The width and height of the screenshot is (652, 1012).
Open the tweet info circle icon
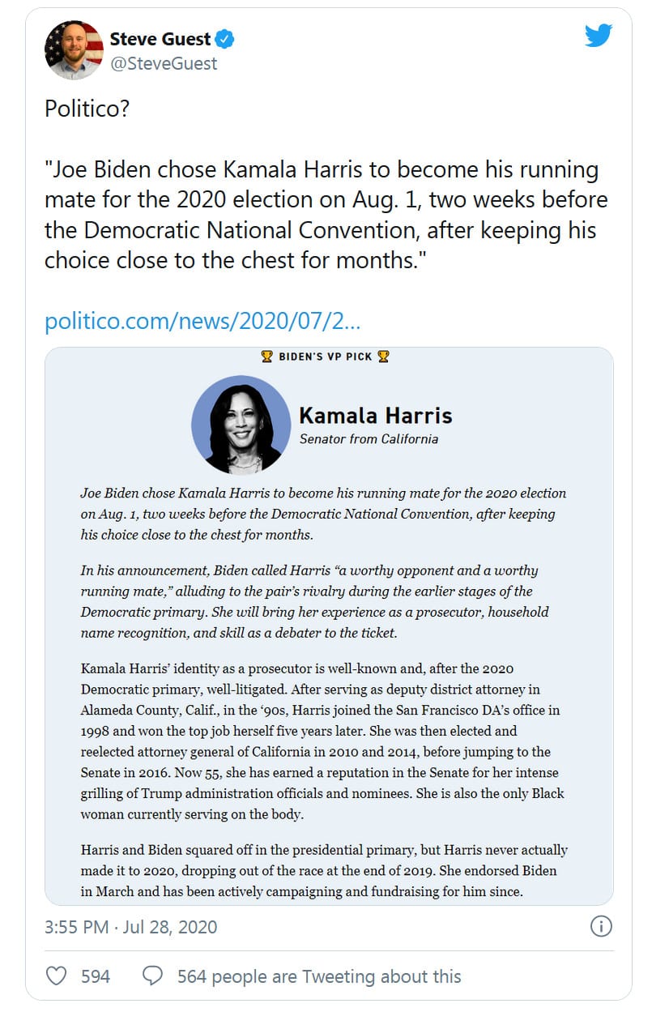(x=601, y=926)
